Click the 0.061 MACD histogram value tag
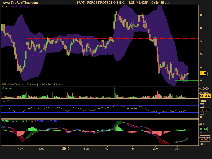The image size is (212, 159). coord(204,129)
